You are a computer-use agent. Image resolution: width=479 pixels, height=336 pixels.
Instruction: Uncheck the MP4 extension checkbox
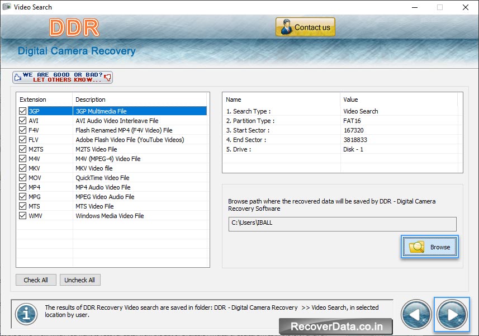(22, 187)
